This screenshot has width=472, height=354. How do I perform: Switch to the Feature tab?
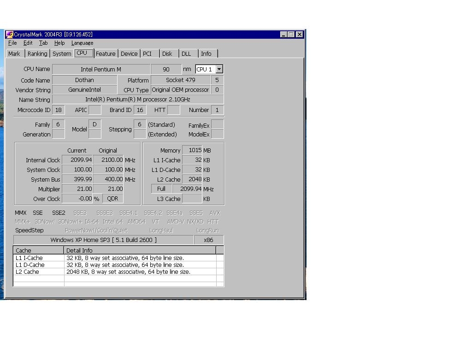[x=106, y=53]
